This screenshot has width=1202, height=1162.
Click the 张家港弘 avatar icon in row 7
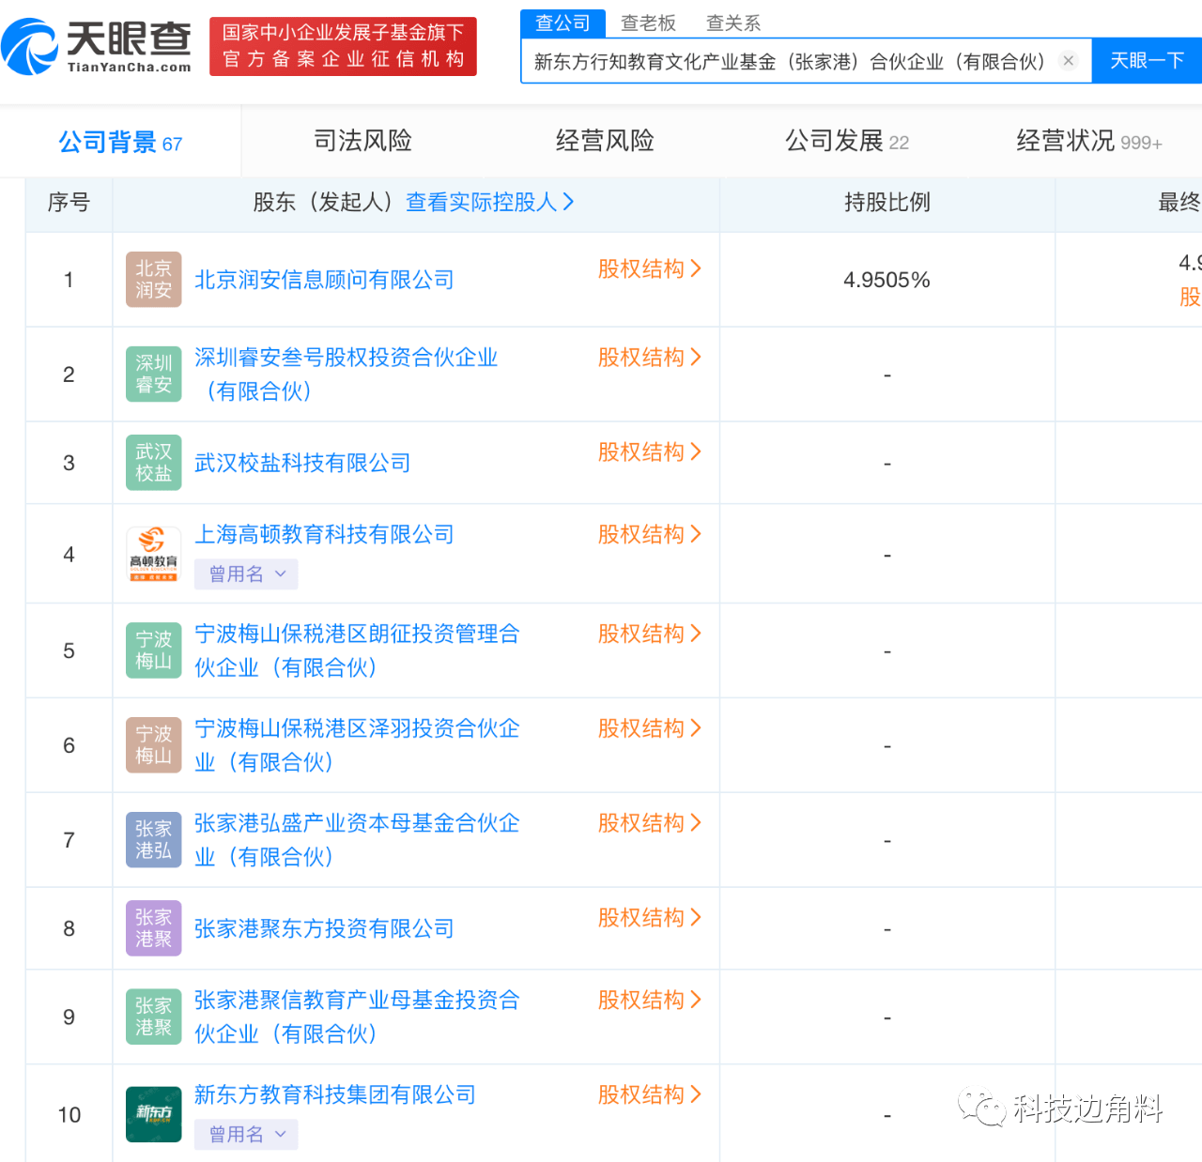(153, 840)
